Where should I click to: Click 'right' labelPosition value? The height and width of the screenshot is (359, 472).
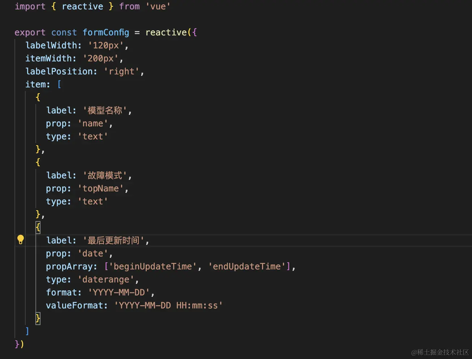pyautogui.click(x=121, y=72)
